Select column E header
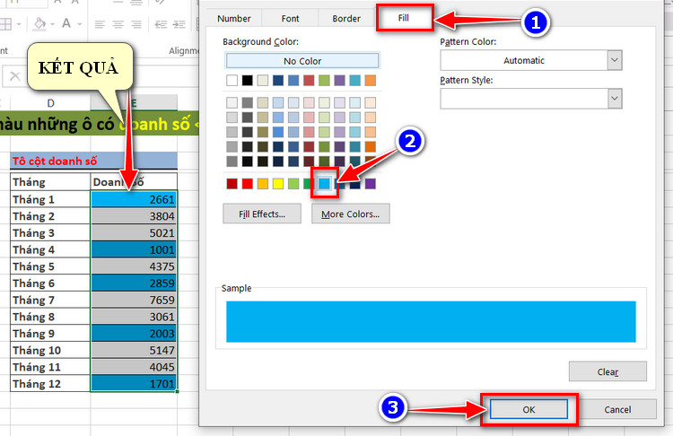Screen dimensions: 673x436 pyautogui.click(x=134, y=103)
